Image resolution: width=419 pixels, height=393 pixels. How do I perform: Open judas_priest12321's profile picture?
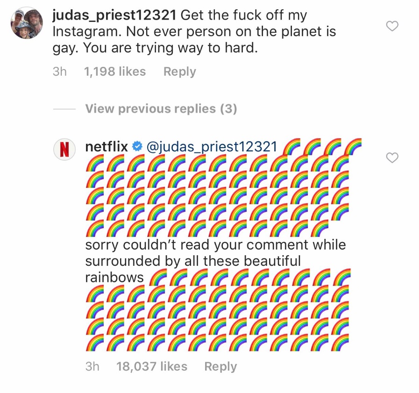click(27, 23)
